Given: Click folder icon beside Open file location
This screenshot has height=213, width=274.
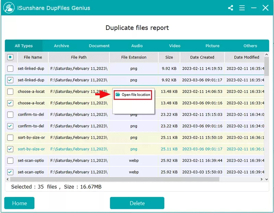Looking at the screenshot, I should point(118,95).
